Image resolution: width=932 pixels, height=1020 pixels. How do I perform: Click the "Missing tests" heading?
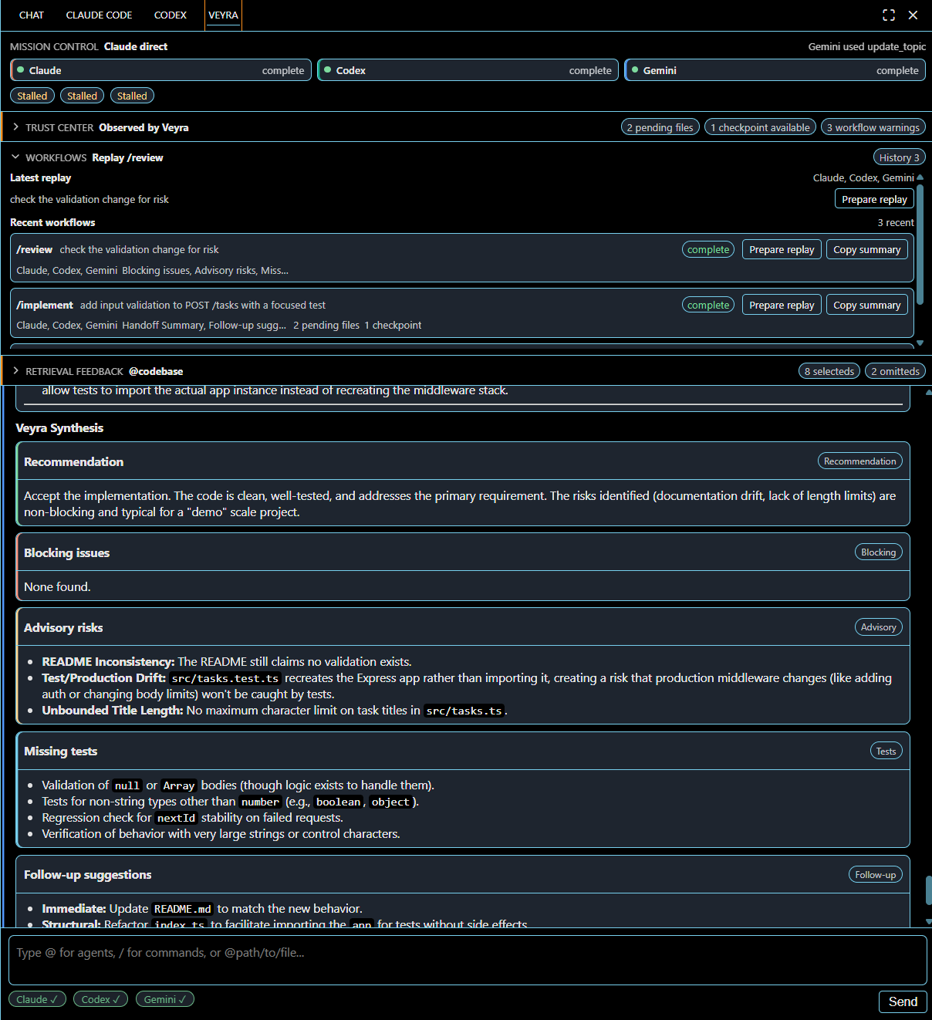pos(60,751)
